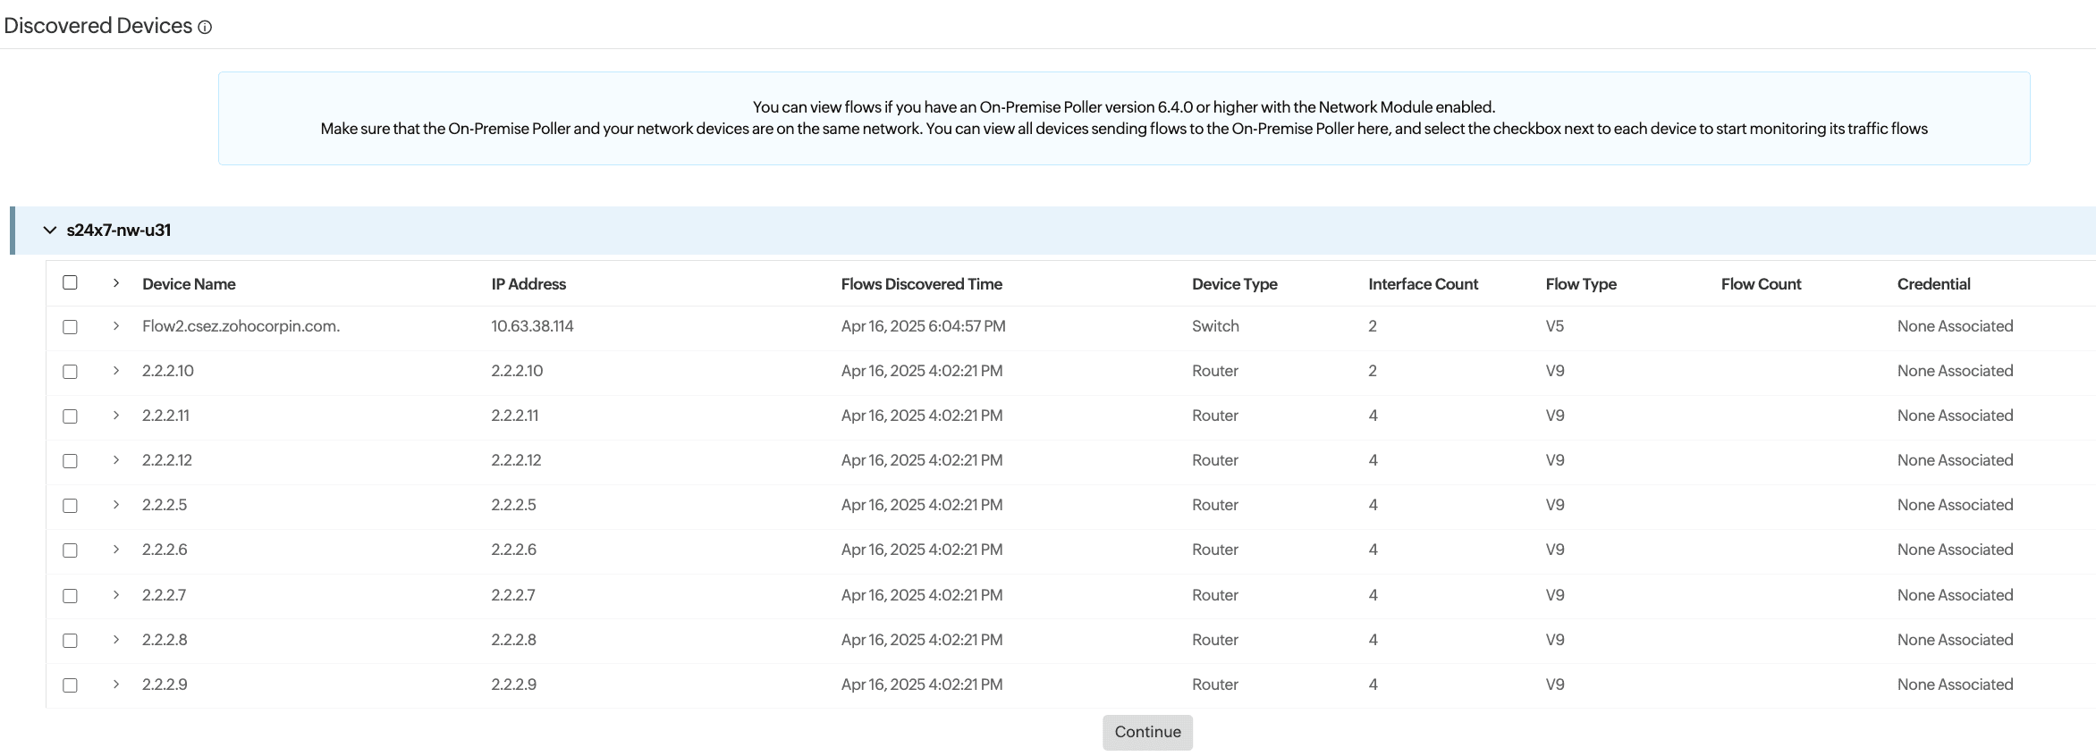Expand Flow2.csez.zohocorpin.com row details
The width and height of the screenshot is (2096, 756).
[116, 327]
